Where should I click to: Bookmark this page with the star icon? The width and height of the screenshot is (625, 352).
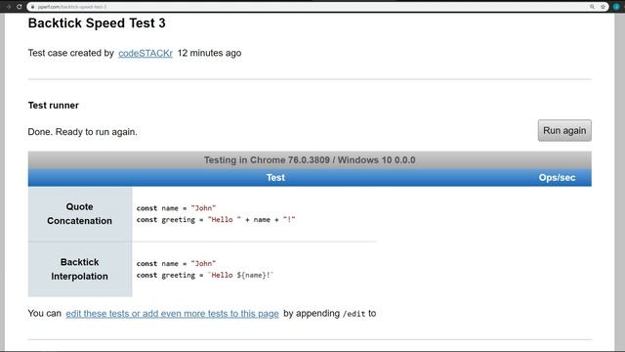click(604, 7)
